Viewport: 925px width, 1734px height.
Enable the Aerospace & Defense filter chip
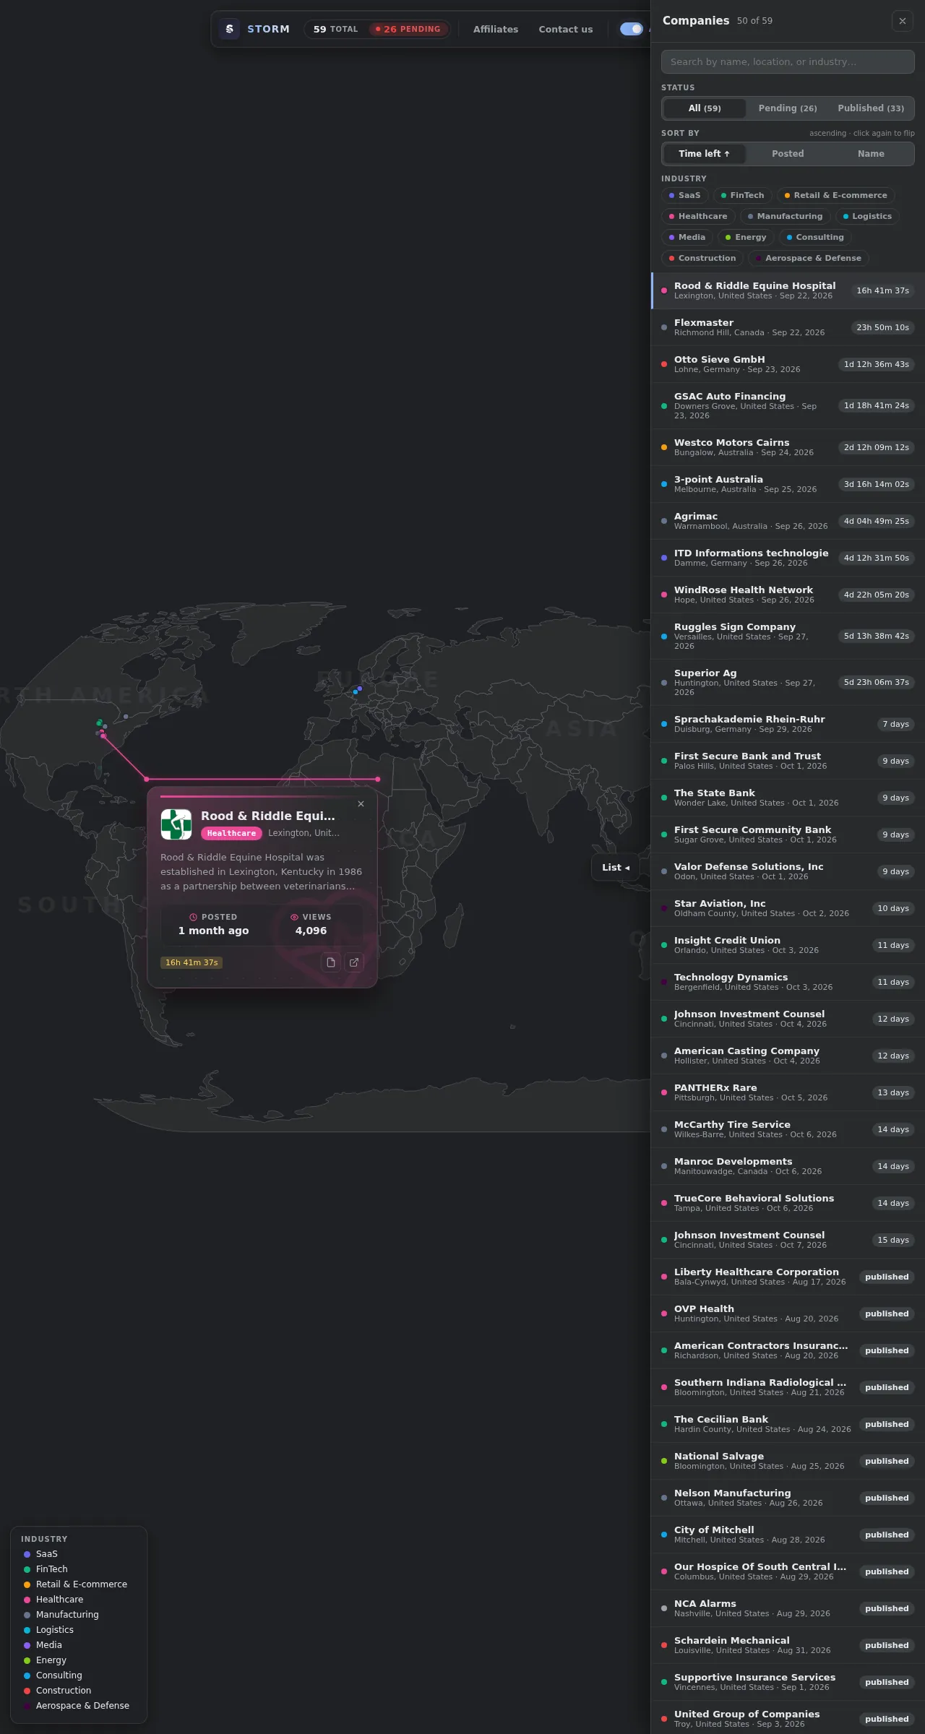(809, 258)
